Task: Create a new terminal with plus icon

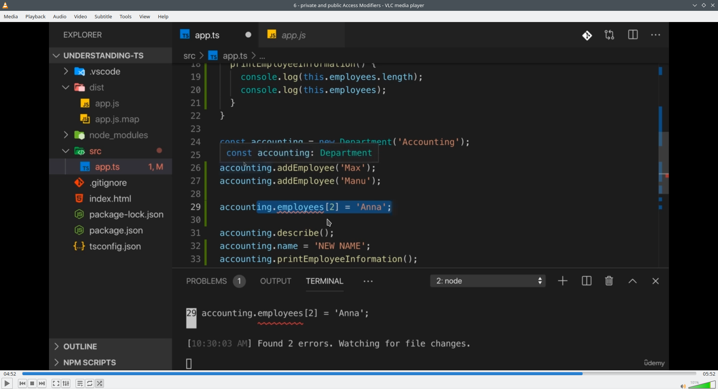Action: point(563,281)
